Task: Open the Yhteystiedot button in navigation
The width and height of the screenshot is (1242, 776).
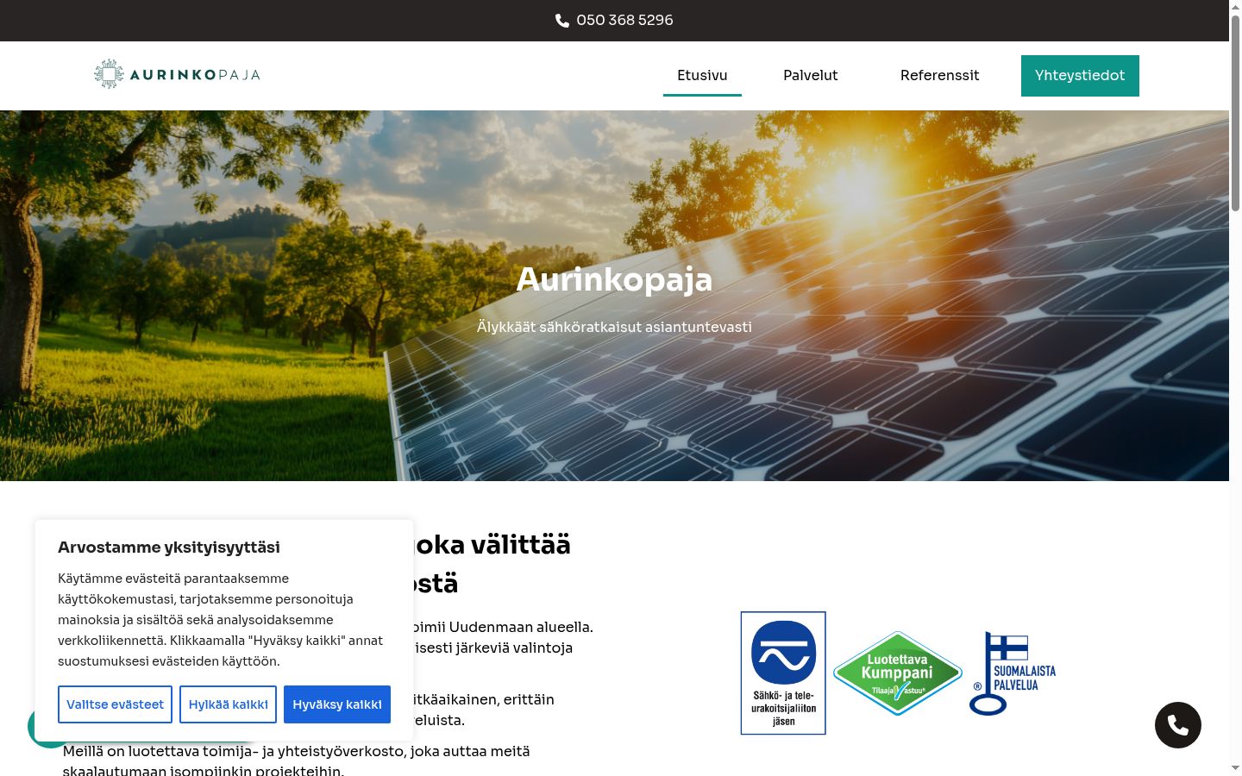Action: [1080, 75]
